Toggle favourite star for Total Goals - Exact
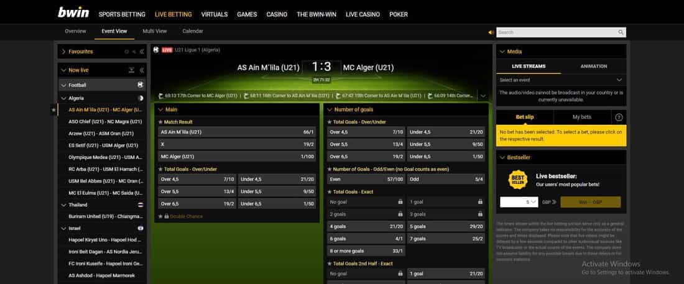 [x=330, y=192]
